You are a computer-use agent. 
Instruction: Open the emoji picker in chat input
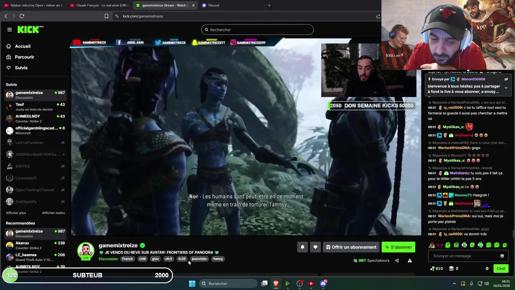tap(502, 256)
